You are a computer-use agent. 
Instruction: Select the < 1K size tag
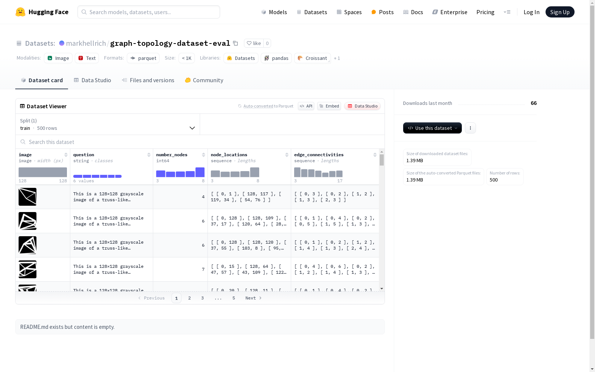pos(187,58)
